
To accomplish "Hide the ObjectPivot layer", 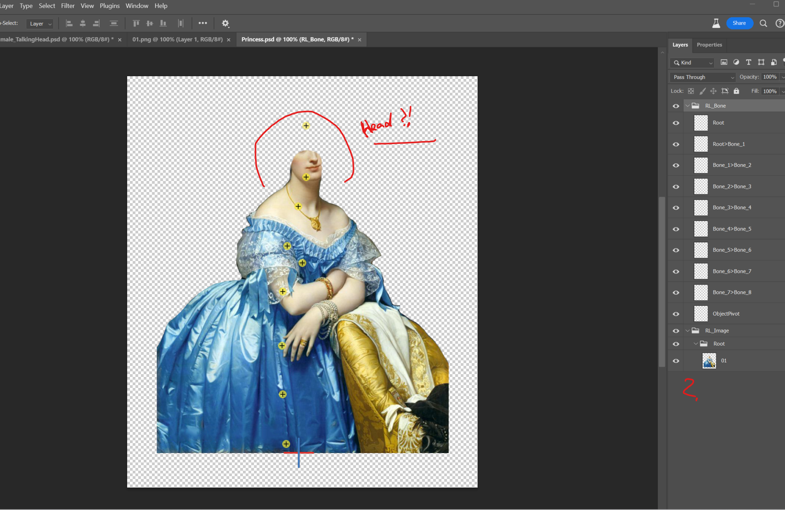I will pyautogui.click(x=676, y=314).
